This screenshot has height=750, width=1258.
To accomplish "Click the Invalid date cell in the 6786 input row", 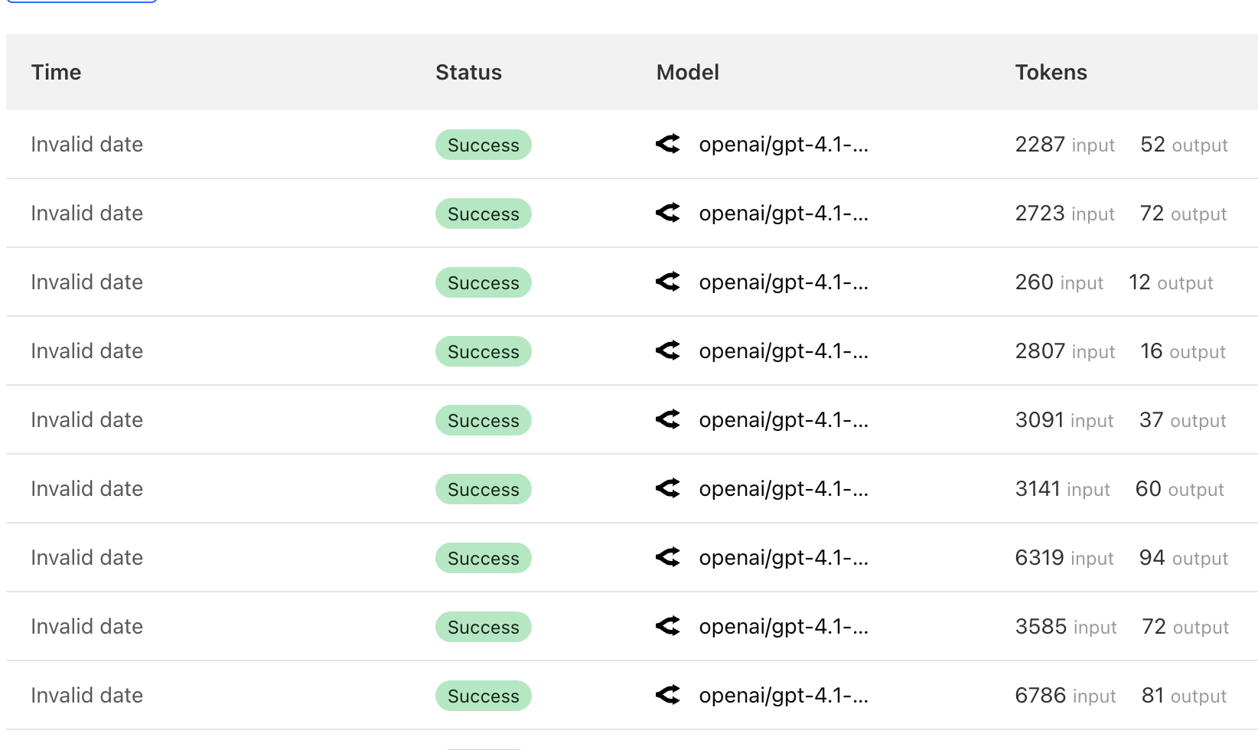I will (86, 696).
